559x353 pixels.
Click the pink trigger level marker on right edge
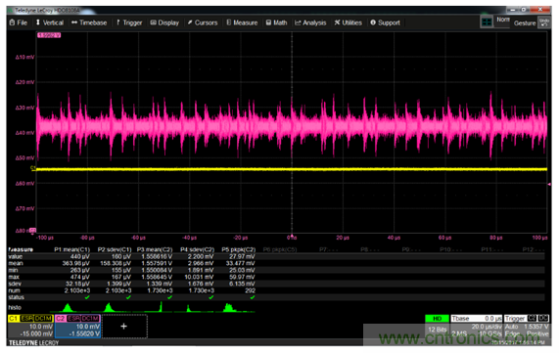coord(549,184)
